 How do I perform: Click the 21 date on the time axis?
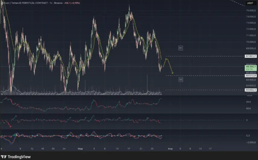141,149
